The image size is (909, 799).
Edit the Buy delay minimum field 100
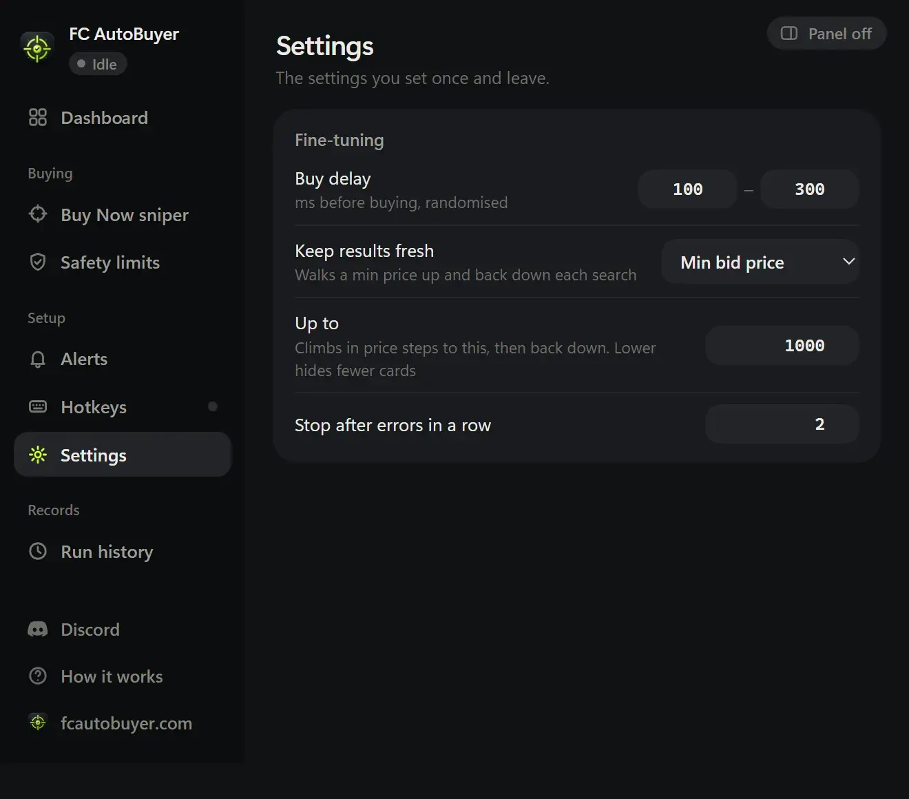point(687,189)
